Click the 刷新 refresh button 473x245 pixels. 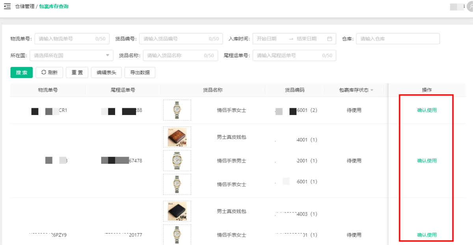tap(50, 72)
